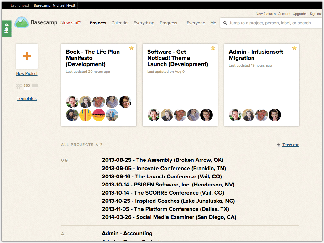
Task: Click first avatar on Admin - Infusionsoft Migration card
Action: pyautogui.click(x=235, y=115)
